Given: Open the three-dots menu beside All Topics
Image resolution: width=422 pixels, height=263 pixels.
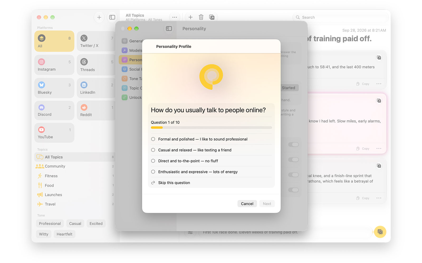Looking at the screenshot, I should (x=175, y=17).
